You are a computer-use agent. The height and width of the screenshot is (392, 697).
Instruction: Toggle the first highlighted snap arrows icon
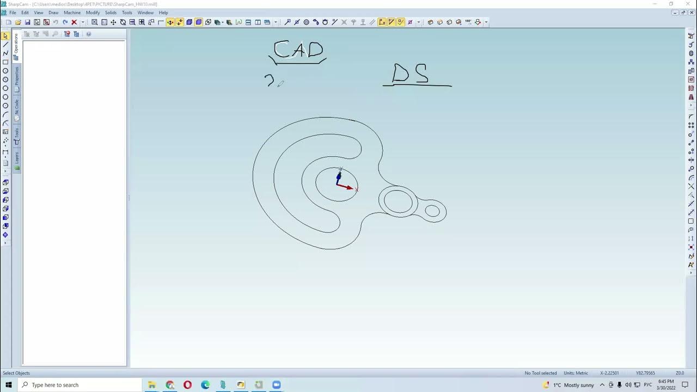point(170,22)
